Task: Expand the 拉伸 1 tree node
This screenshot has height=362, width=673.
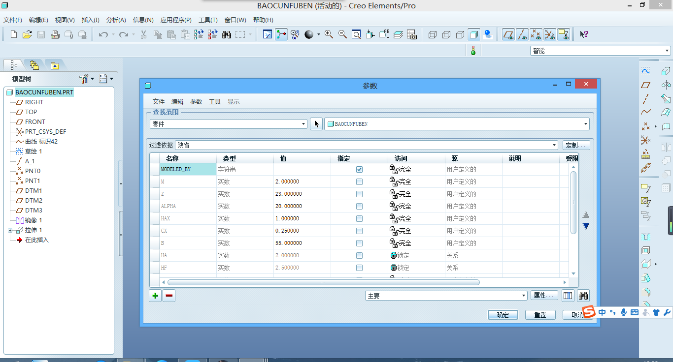Action: click(10, 230)
